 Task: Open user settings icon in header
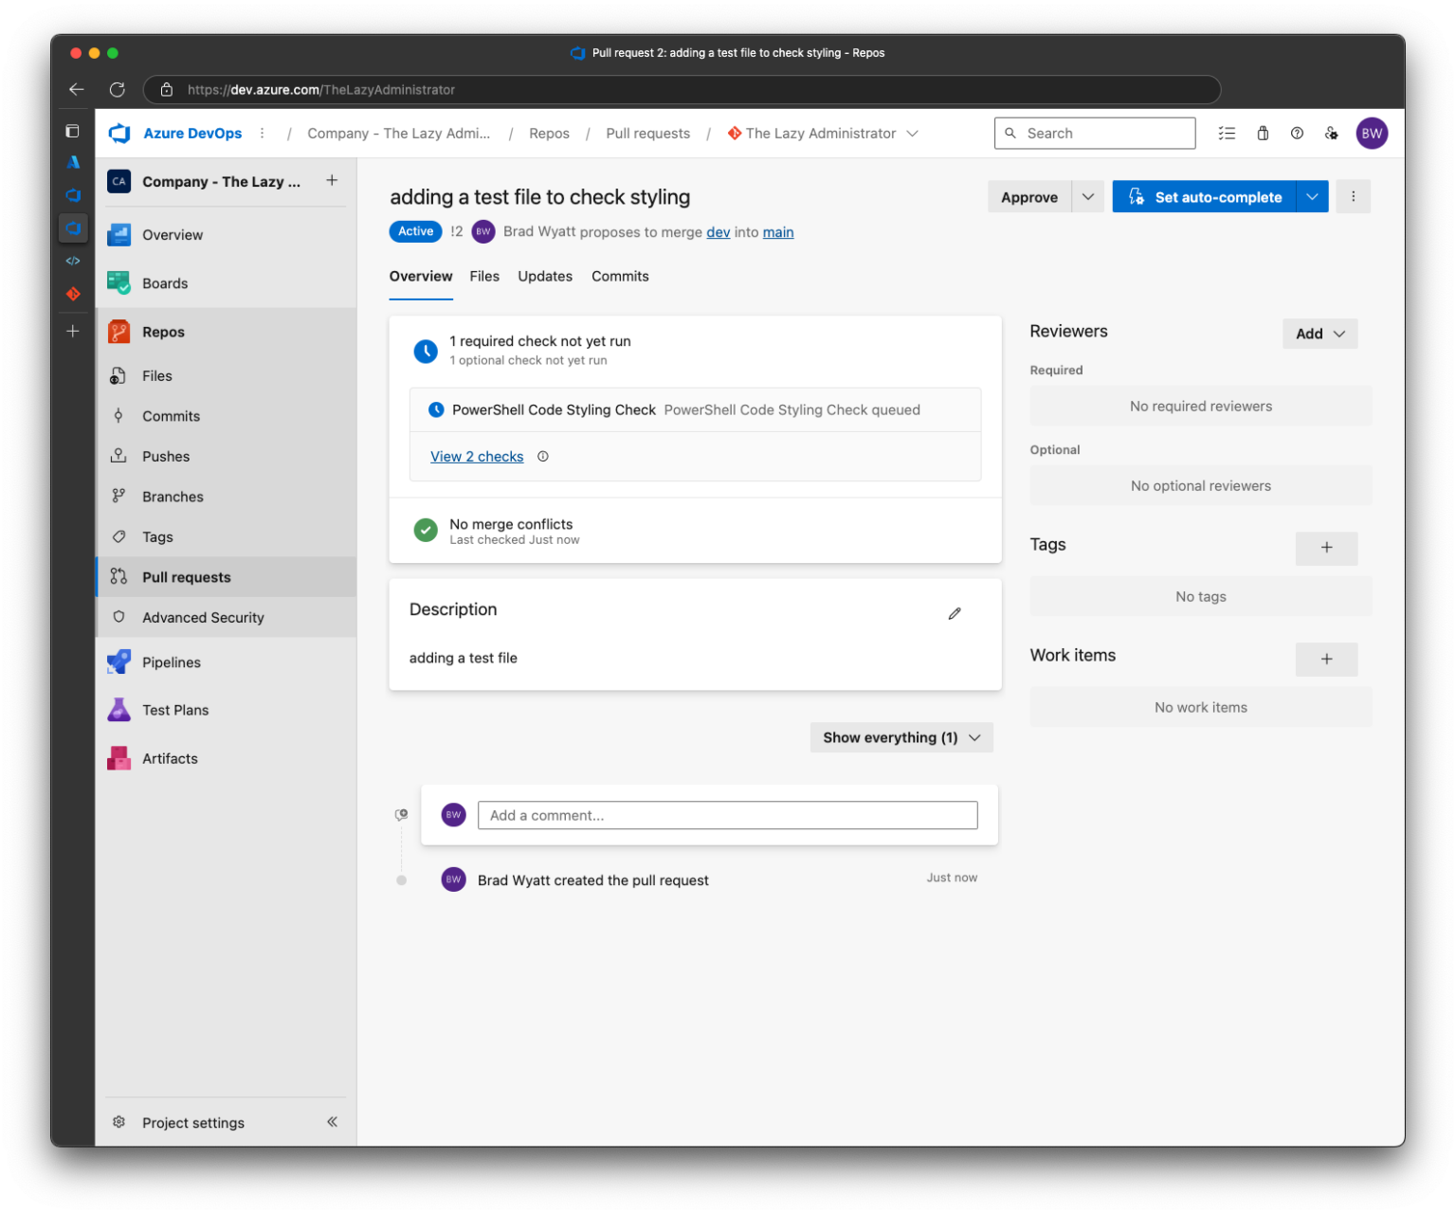tap(1332, 134)
